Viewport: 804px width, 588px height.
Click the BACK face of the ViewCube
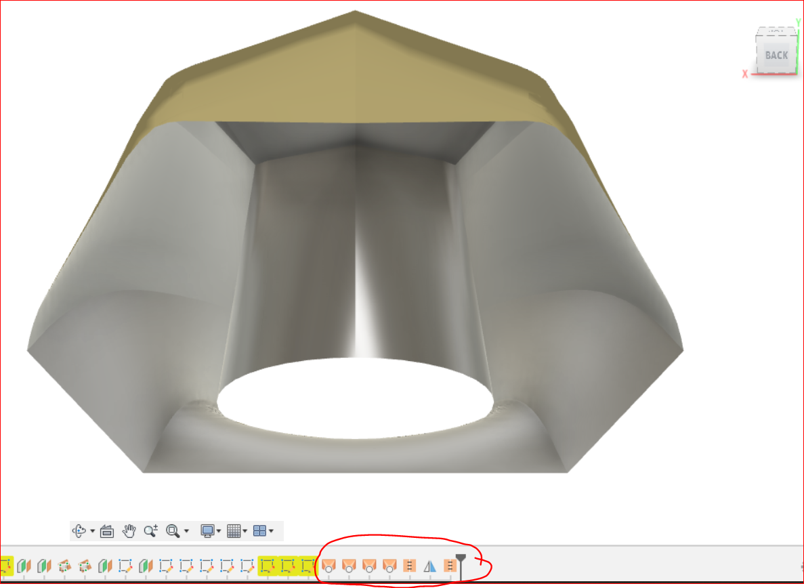point(776,56)
